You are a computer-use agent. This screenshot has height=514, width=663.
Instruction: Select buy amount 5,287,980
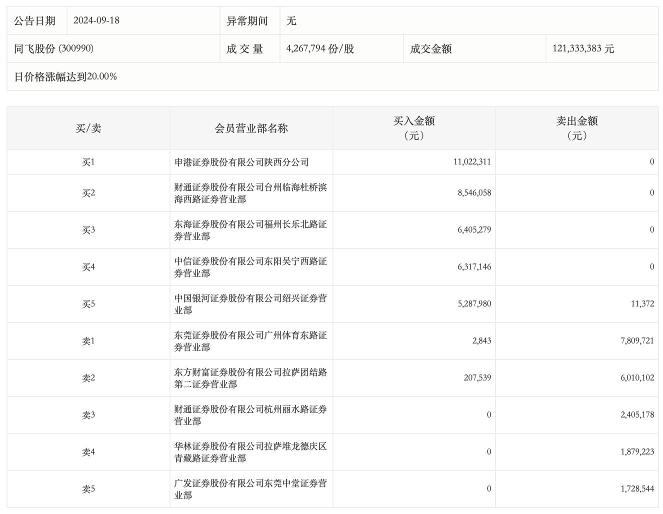[x=474, y=304]
